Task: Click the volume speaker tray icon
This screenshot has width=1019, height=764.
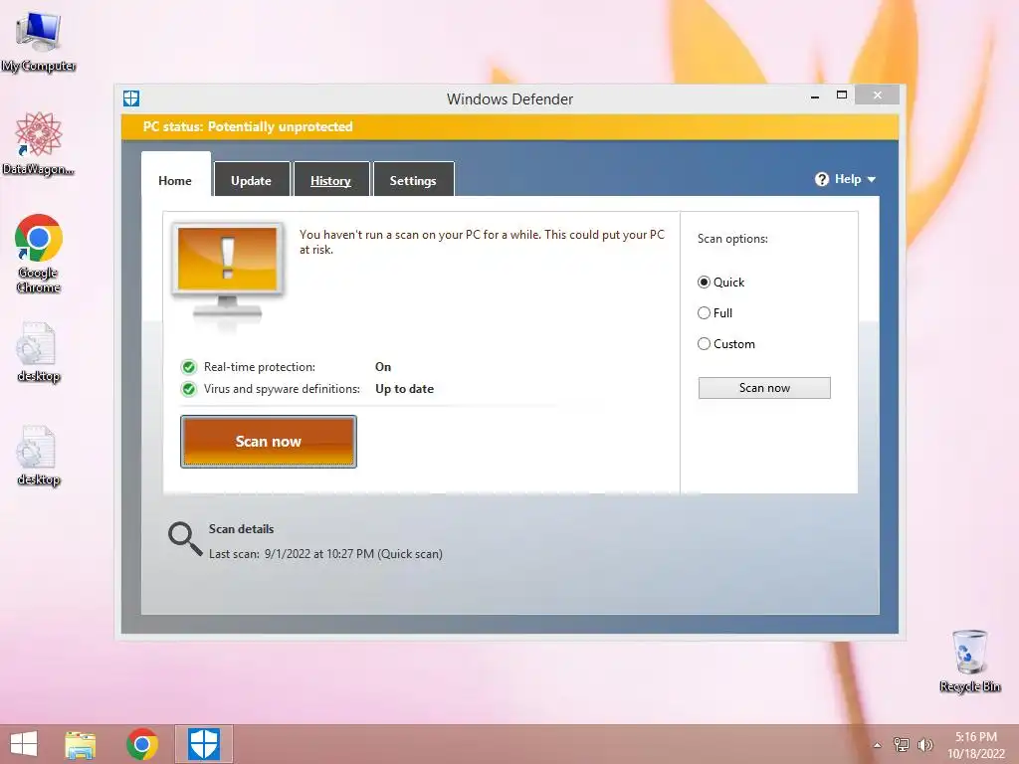Action: 925,744
